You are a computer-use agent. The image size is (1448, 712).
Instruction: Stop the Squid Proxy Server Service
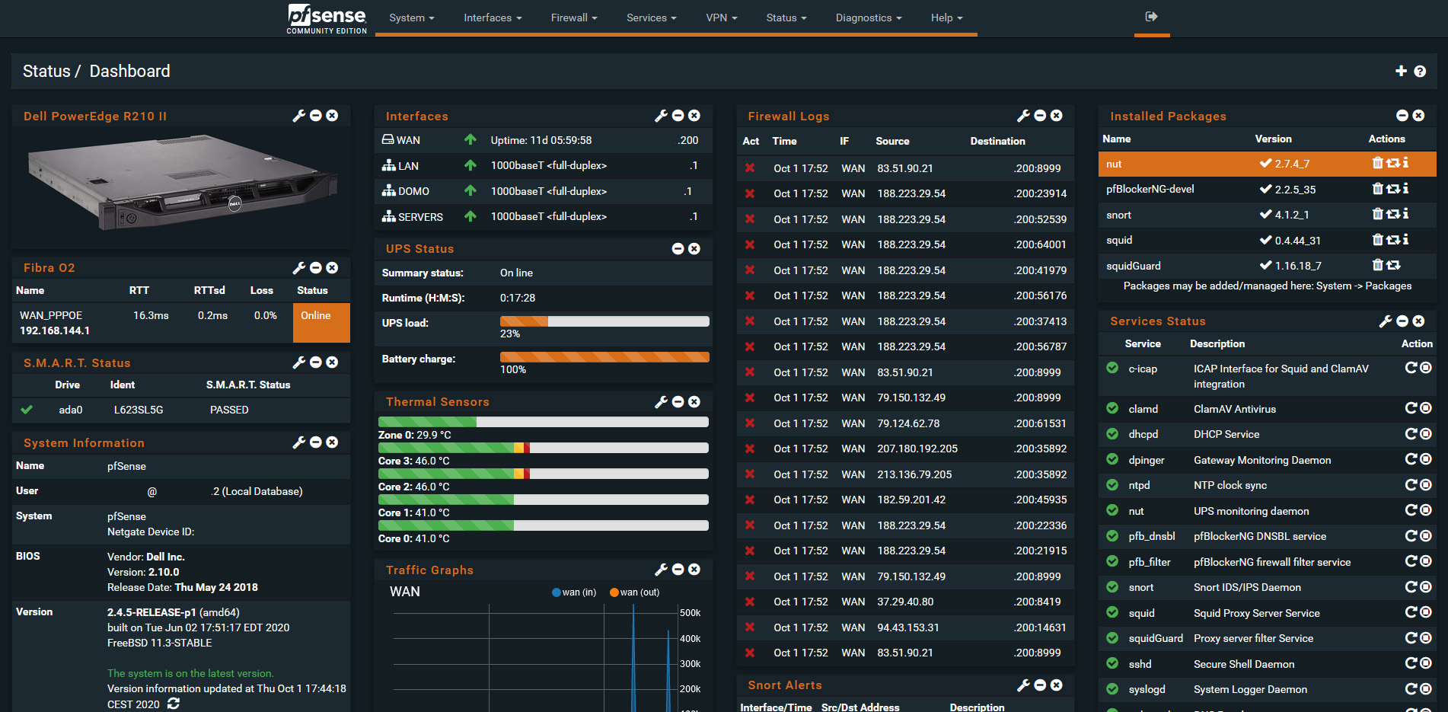click(x=1425, y=611)
